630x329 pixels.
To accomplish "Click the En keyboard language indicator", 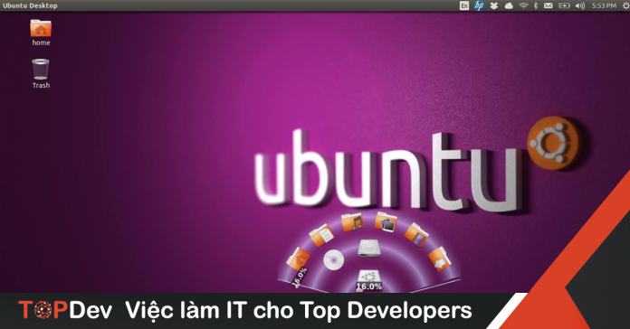I will [x=464, y=5].
